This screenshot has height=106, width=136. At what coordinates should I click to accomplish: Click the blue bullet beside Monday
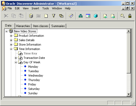click(25, 66)
